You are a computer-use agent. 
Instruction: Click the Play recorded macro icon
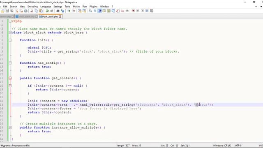[x=143, y=11]
